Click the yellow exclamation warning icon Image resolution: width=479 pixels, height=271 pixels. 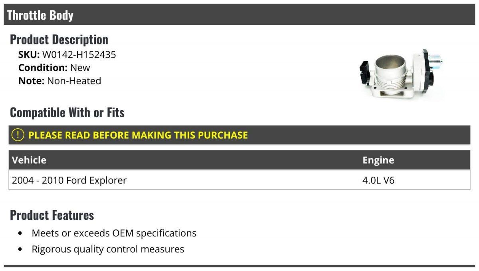point(18,135)
